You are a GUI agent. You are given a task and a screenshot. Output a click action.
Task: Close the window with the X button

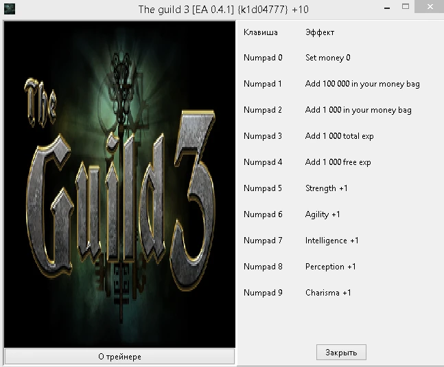430,6
